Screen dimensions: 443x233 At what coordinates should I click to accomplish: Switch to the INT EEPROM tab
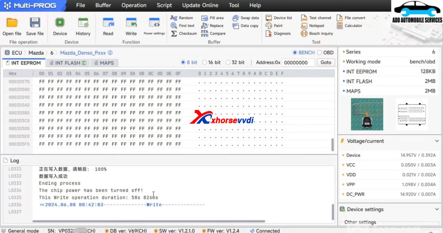(x=23, y=63)
